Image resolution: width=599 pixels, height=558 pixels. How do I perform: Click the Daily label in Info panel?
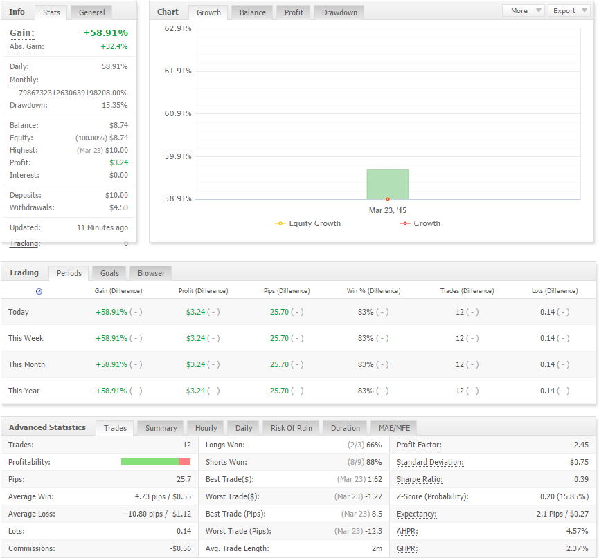(x=19, y=67)
